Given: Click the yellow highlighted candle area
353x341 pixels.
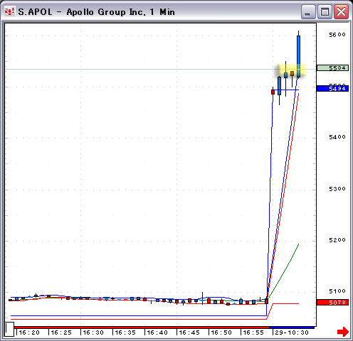Looking at the screenshot, I should pos(292,70).
